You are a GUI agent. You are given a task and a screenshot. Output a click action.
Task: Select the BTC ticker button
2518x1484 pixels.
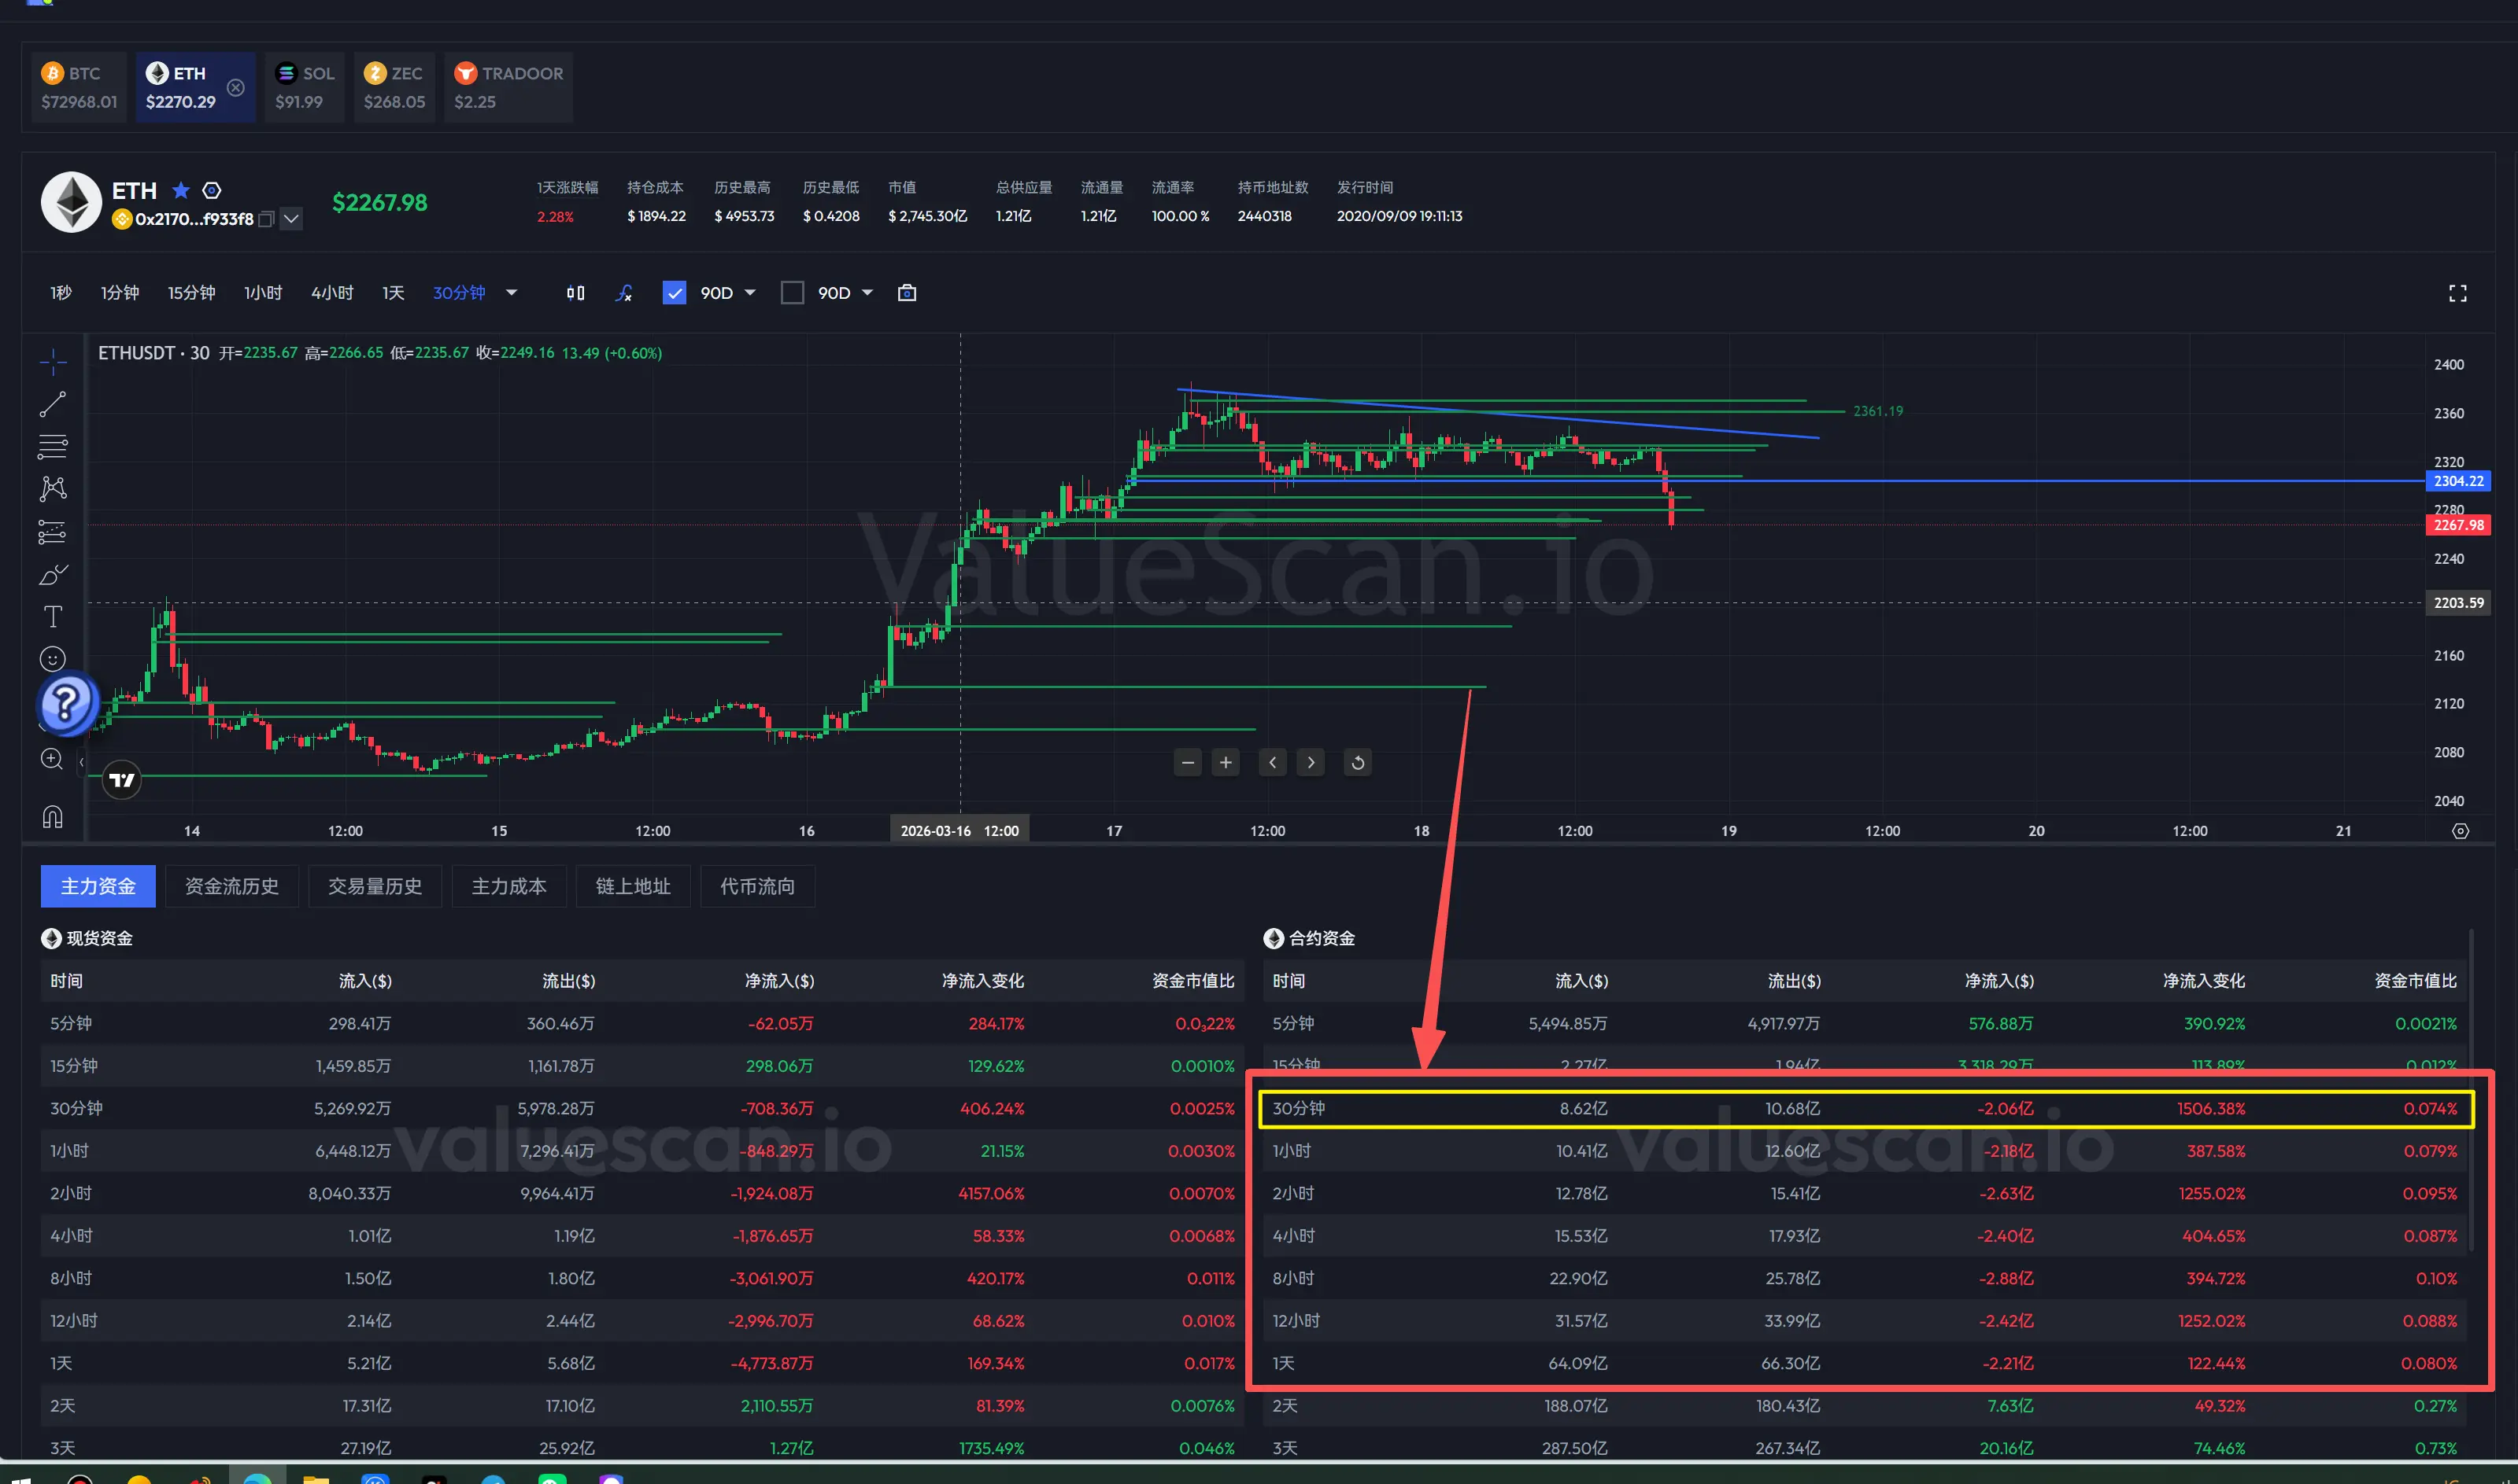78,87
